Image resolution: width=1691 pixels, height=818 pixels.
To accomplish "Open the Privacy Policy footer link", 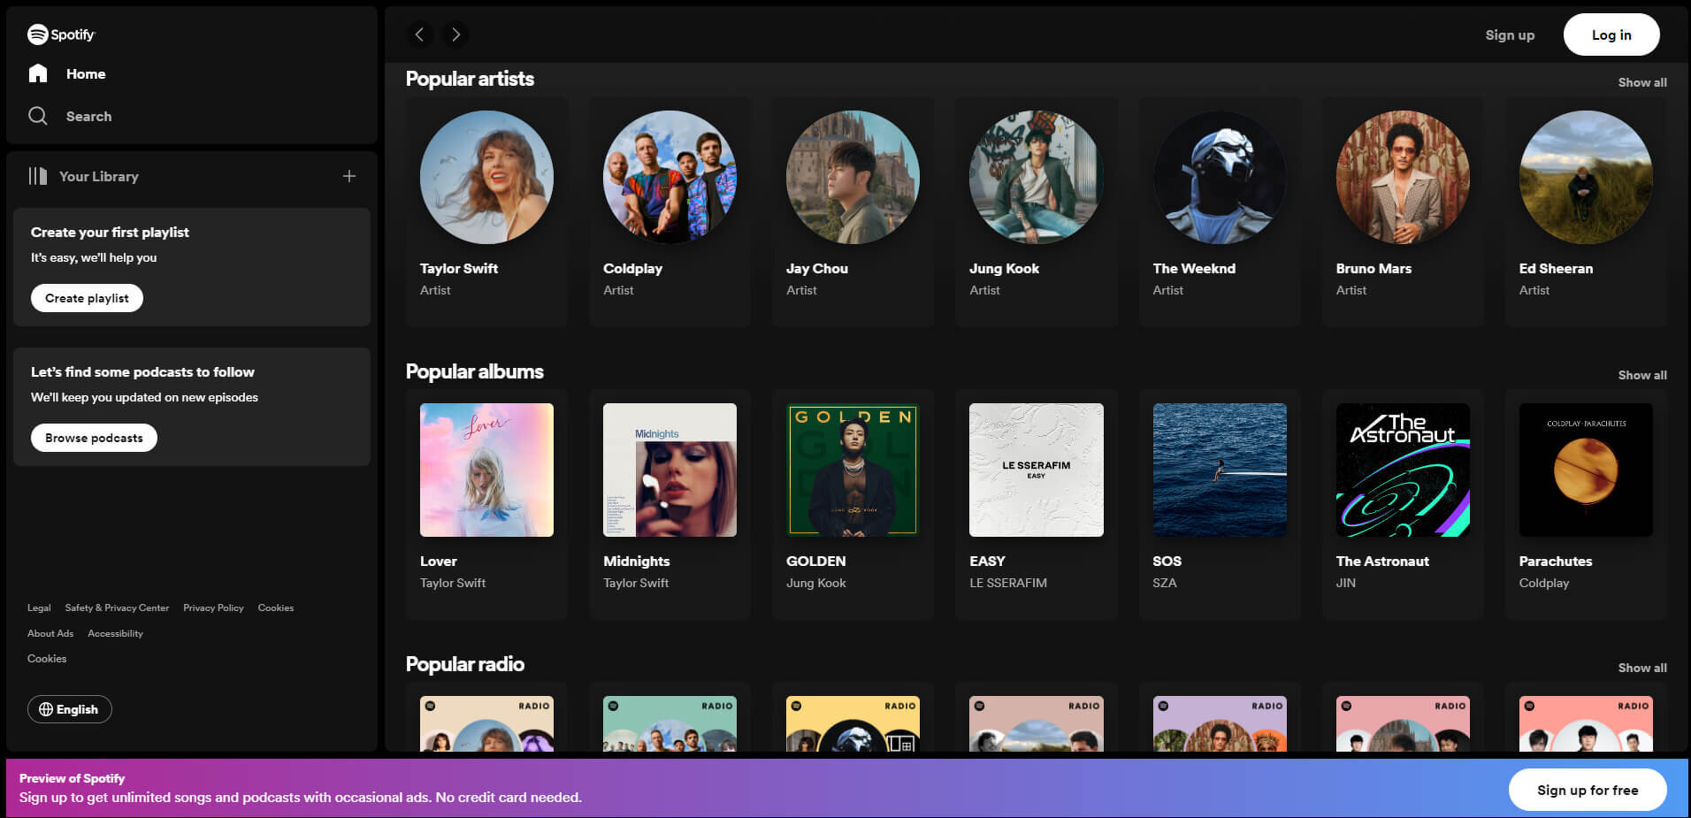I will pos(213,608).
